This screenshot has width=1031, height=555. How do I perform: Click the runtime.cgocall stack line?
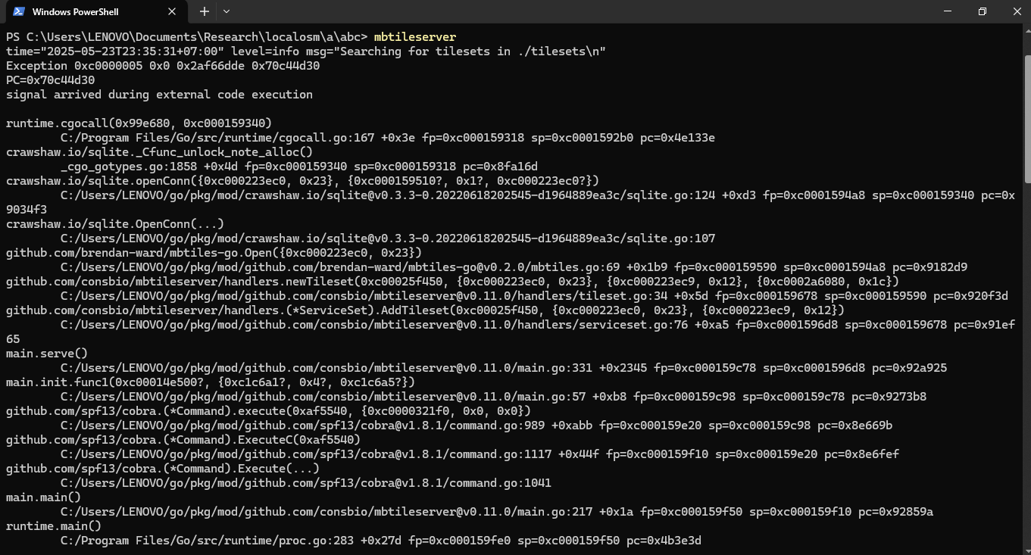click(x=139, y=123)
